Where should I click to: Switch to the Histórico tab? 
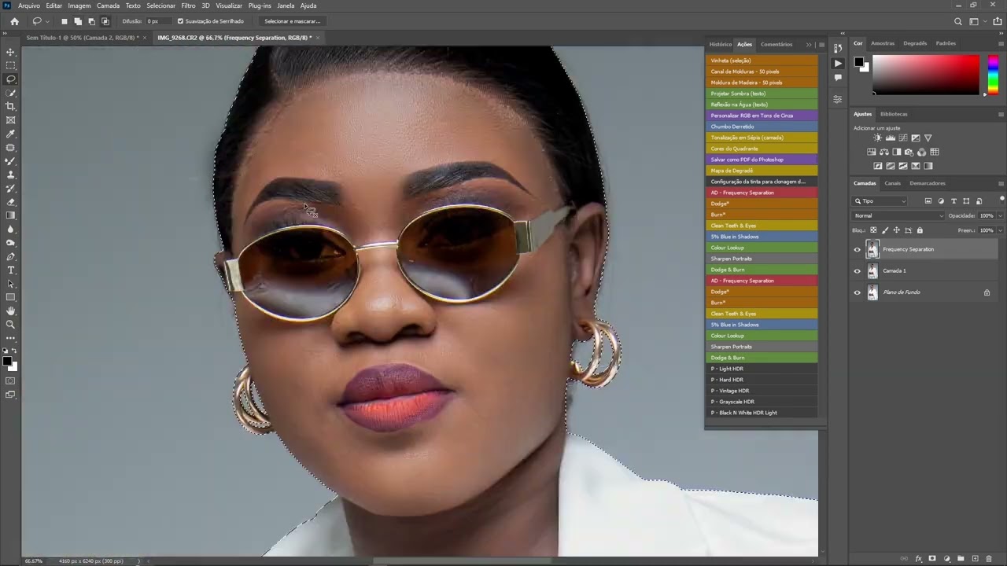(720, 45)
